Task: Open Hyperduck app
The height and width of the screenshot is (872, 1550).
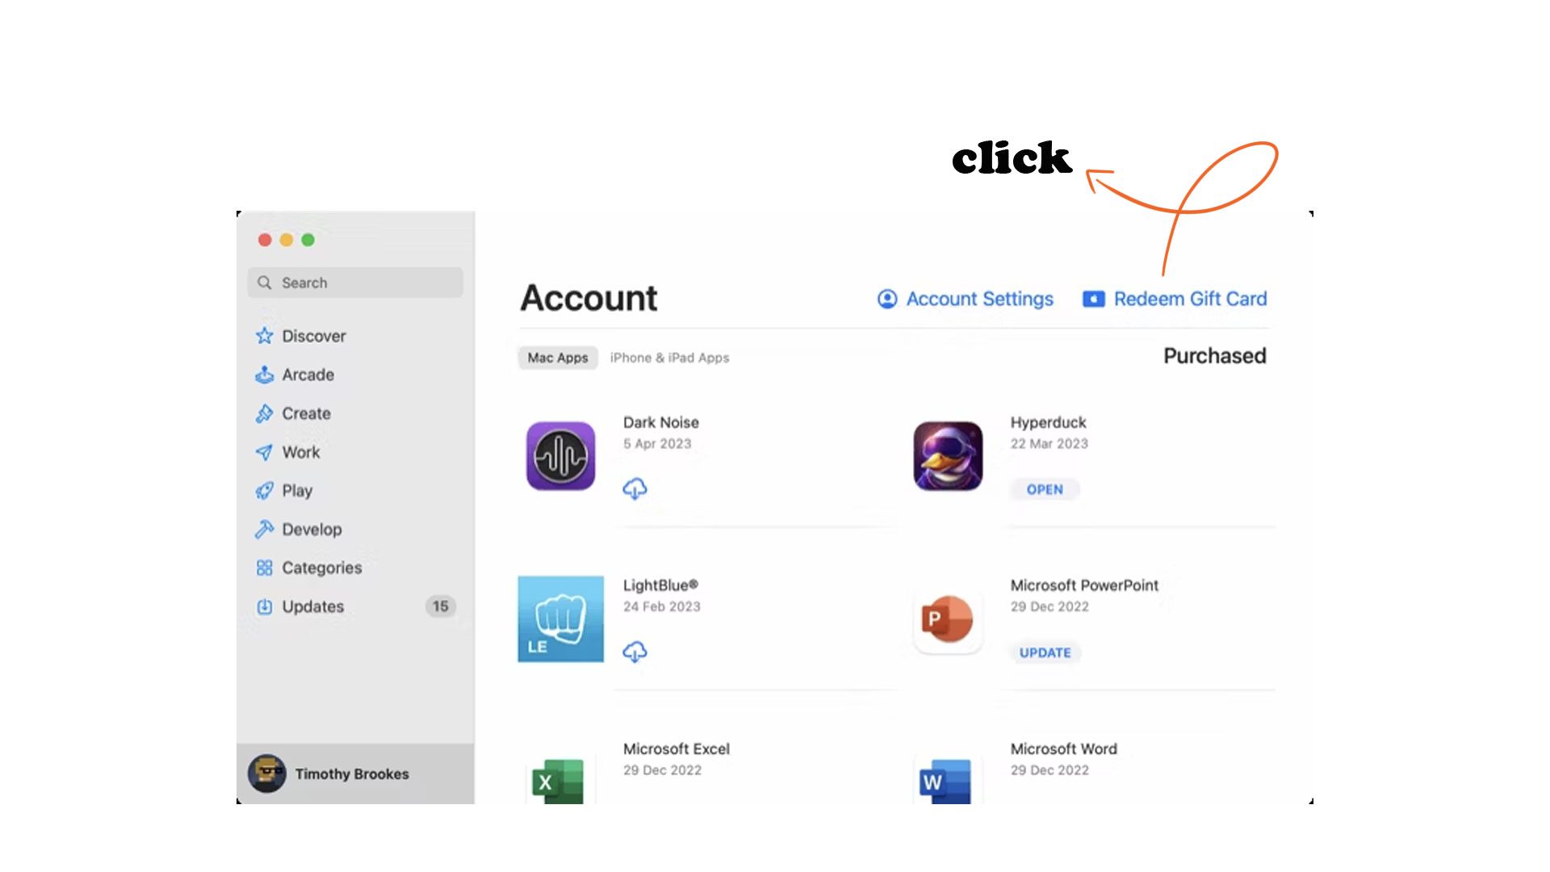Action: pos(1043,488)
